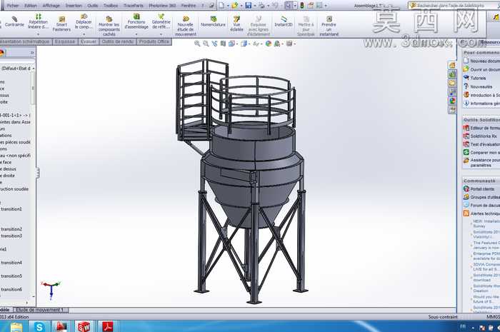Switch to Produits Office tab
The width and height of the screenshot is (500, 332).
tap(154, 41)
